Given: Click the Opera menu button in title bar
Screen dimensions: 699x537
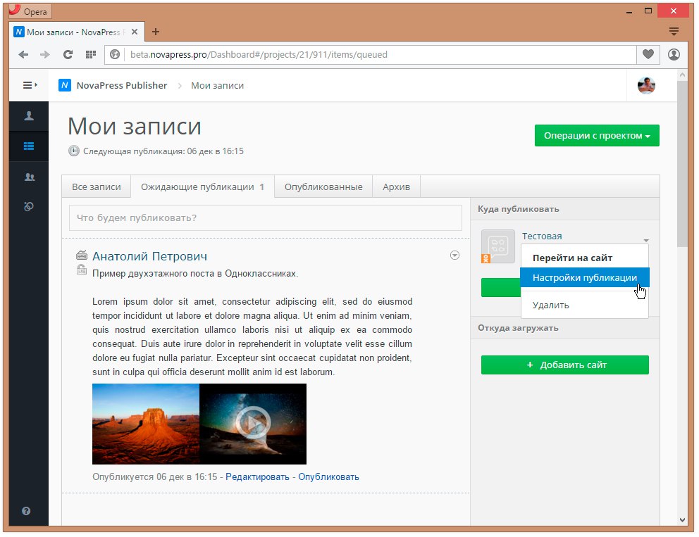Looking at the screenshot, I should pos(30,11).
